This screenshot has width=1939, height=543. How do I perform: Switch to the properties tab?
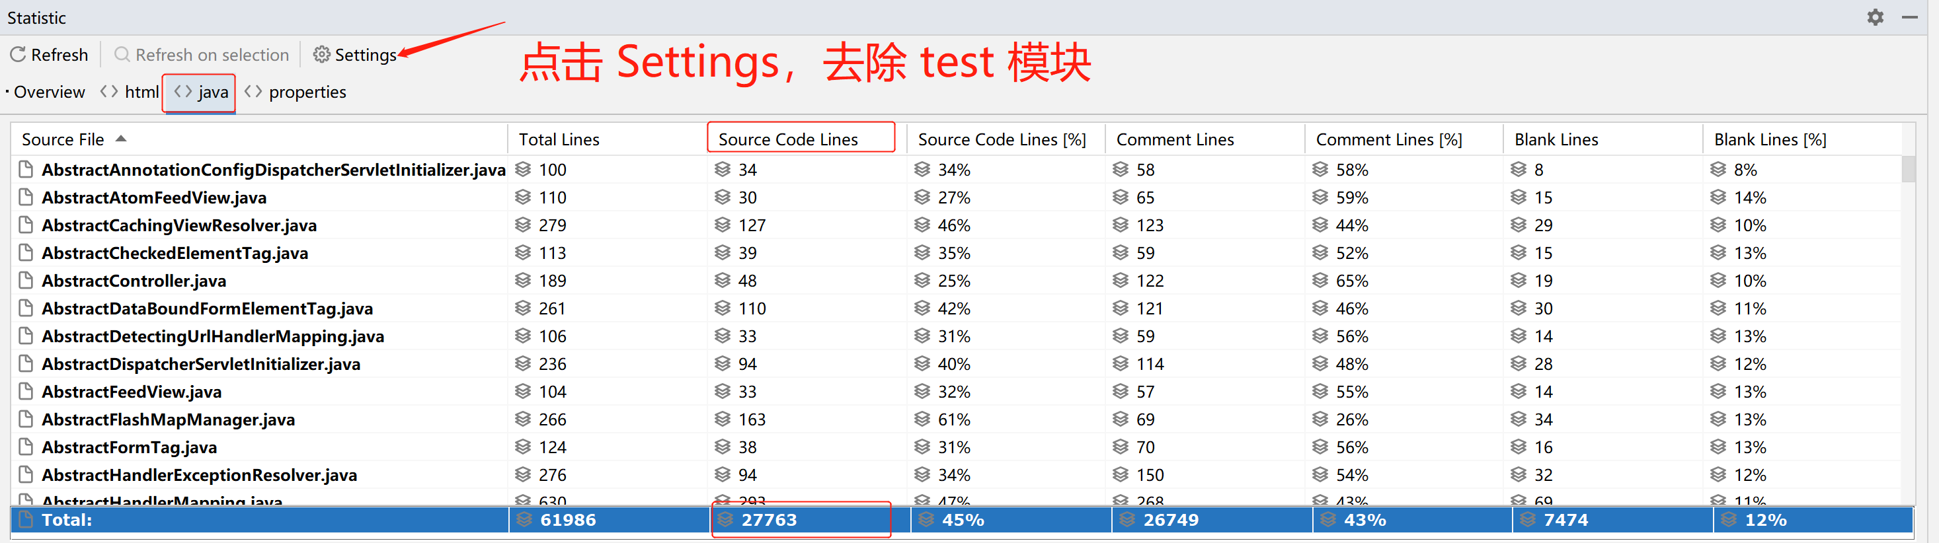point(295,92)
